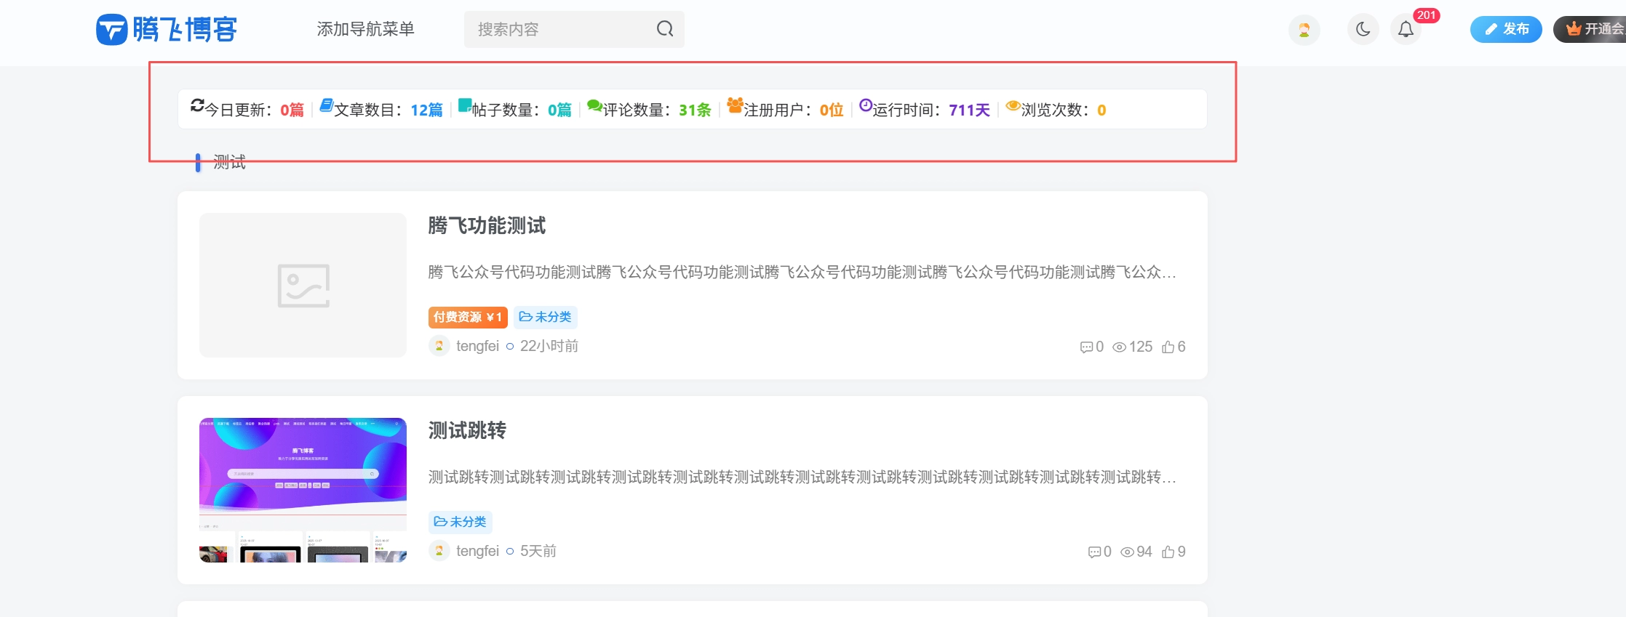Click the 0位 registered users value
The height and width of the screenshot is (617, 1626).
tap(832, 110)
